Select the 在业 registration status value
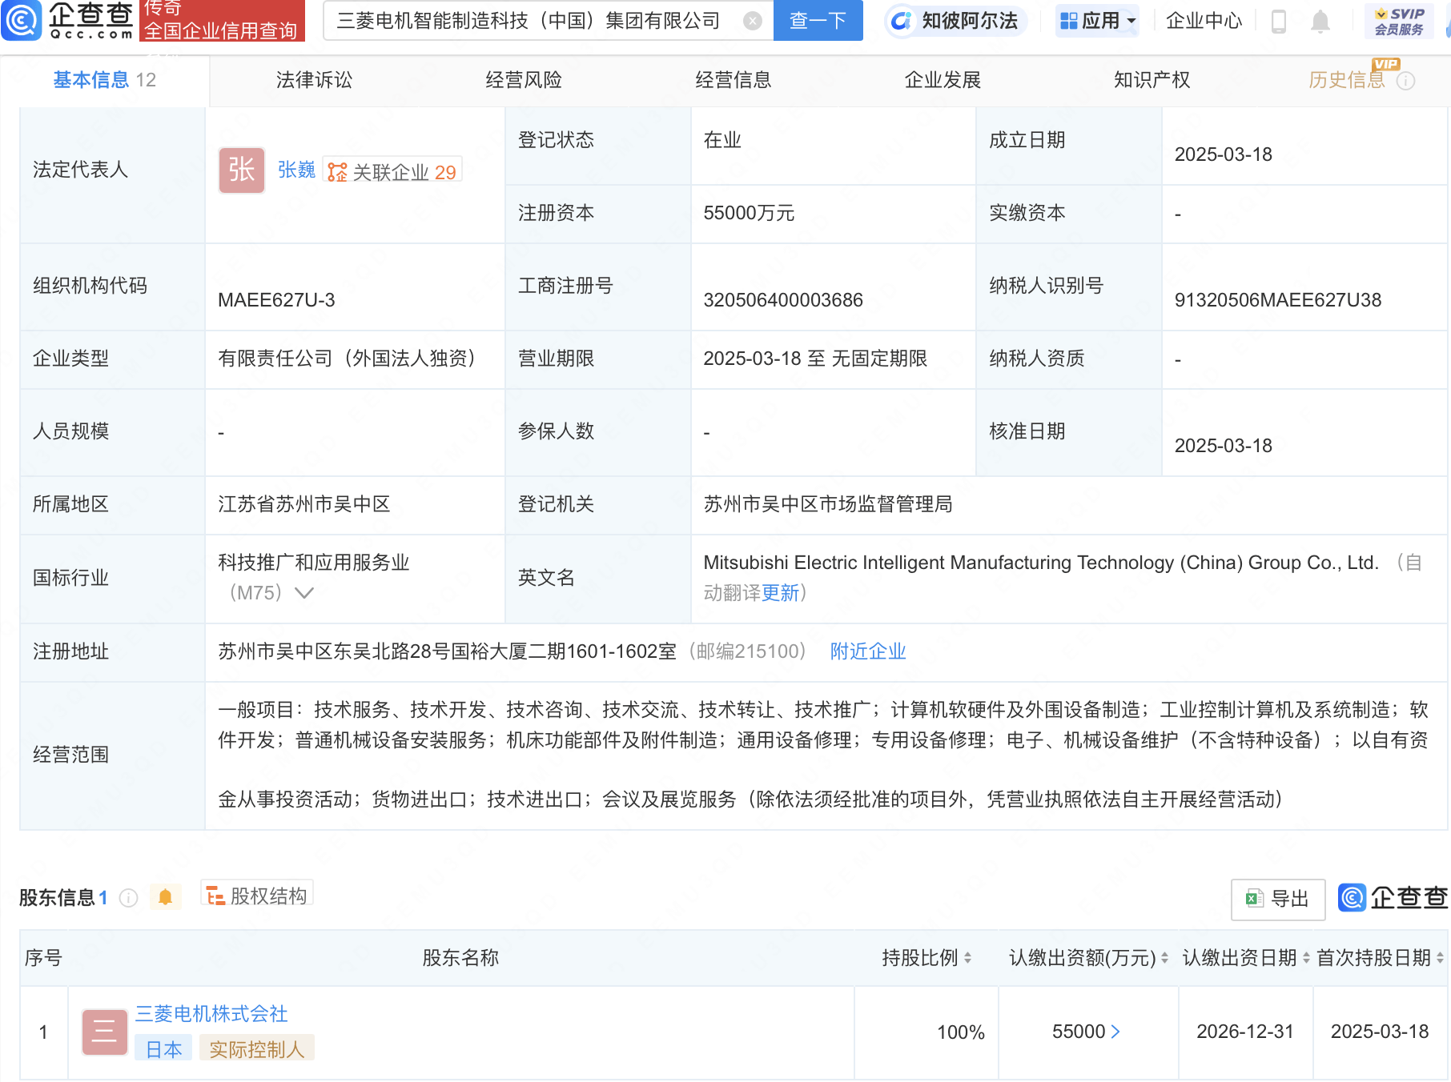Screen dimensions: 1451x1082 click(x=722, y=140)
